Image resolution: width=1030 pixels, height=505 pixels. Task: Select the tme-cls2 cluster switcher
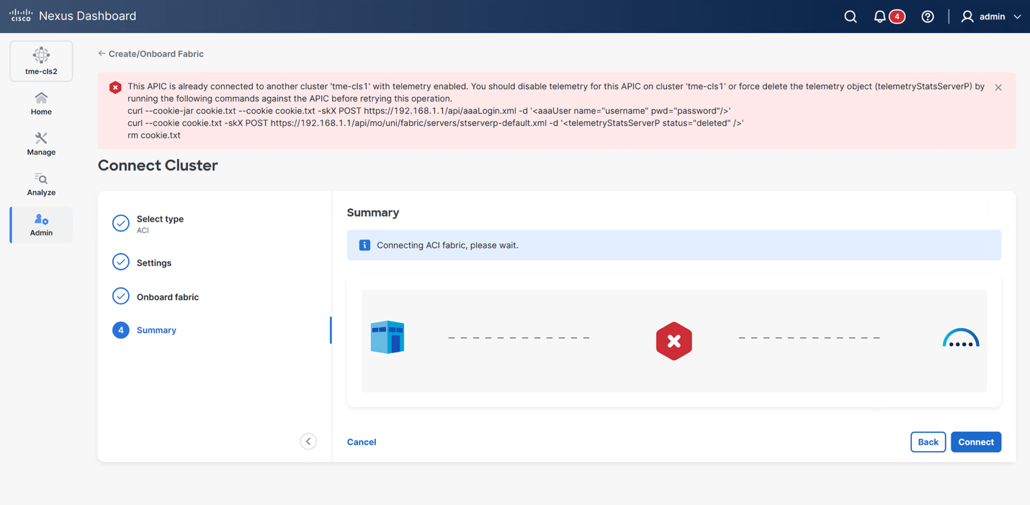(x=41, y=61)
